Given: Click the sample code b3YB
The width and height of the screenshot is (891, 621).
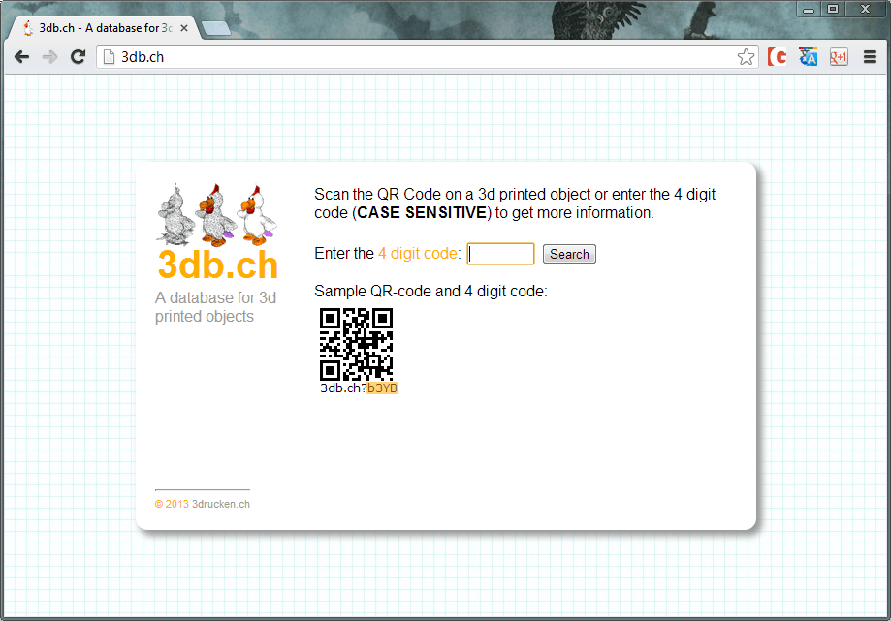Looking at the screenshot, I should (382, 388).
